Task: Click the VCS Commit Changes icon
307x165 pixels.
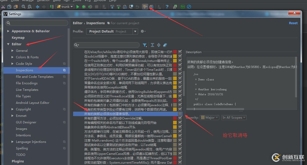Action: click(119, 7)
